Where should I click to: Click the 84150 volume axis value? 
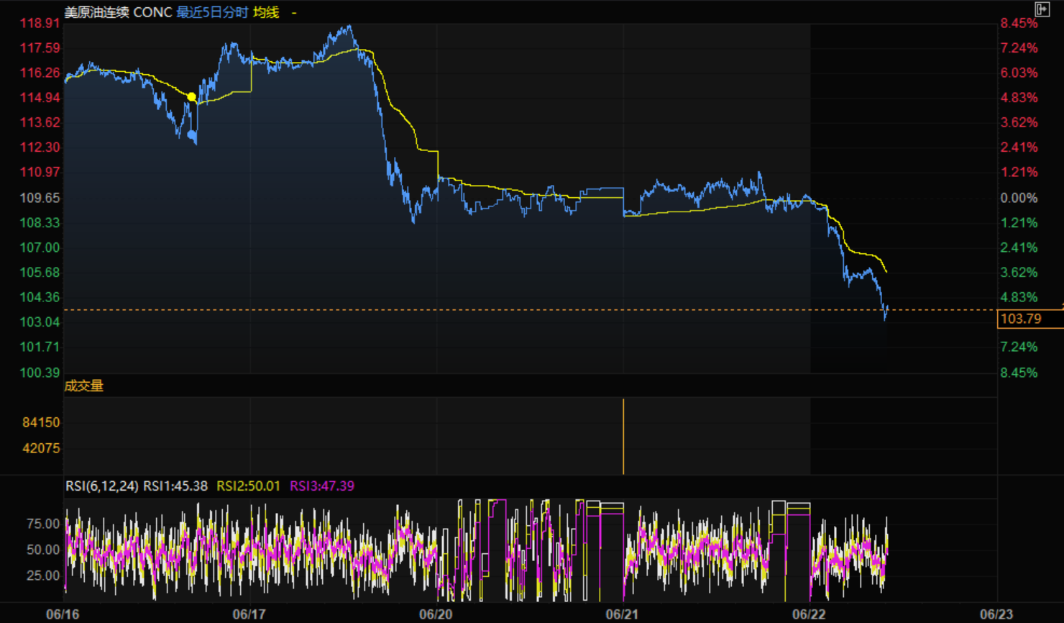coord(42,422)
